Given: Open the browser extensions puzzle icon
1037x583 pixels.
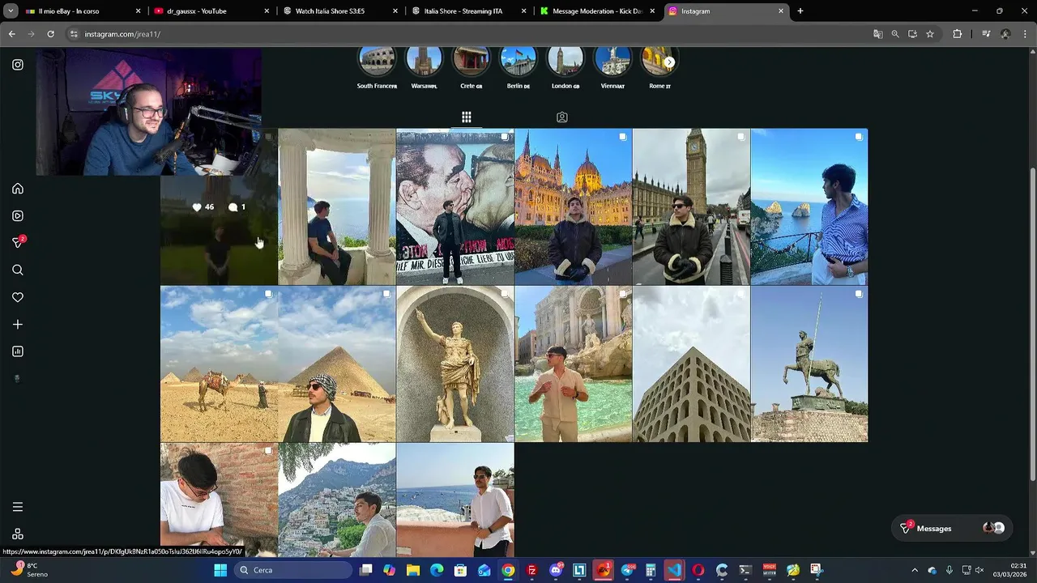Looking at the screenshot, I should [x=957, y=34].
